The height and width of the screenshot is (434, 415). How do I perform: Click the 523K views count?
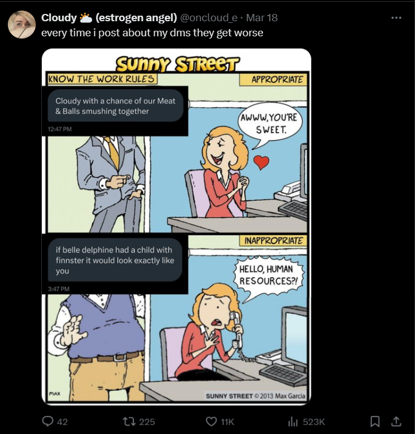pyautogui.click(x=314, y=422)
